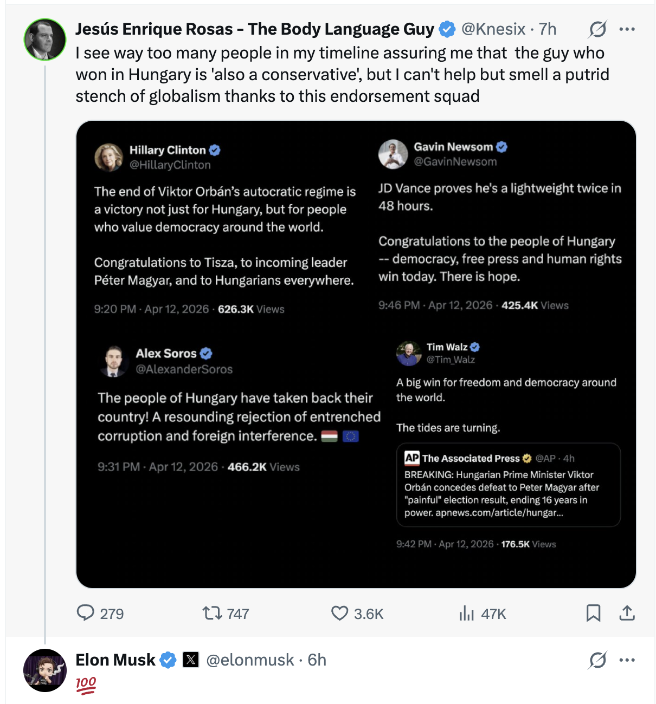656x704 pixels.
Task: Open Elon Musk's profile avatar
Action: [45, 670]
